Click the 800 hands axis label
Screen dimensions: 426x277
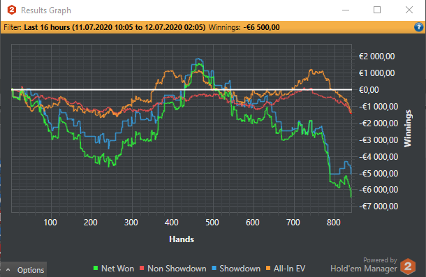point(334,223)
